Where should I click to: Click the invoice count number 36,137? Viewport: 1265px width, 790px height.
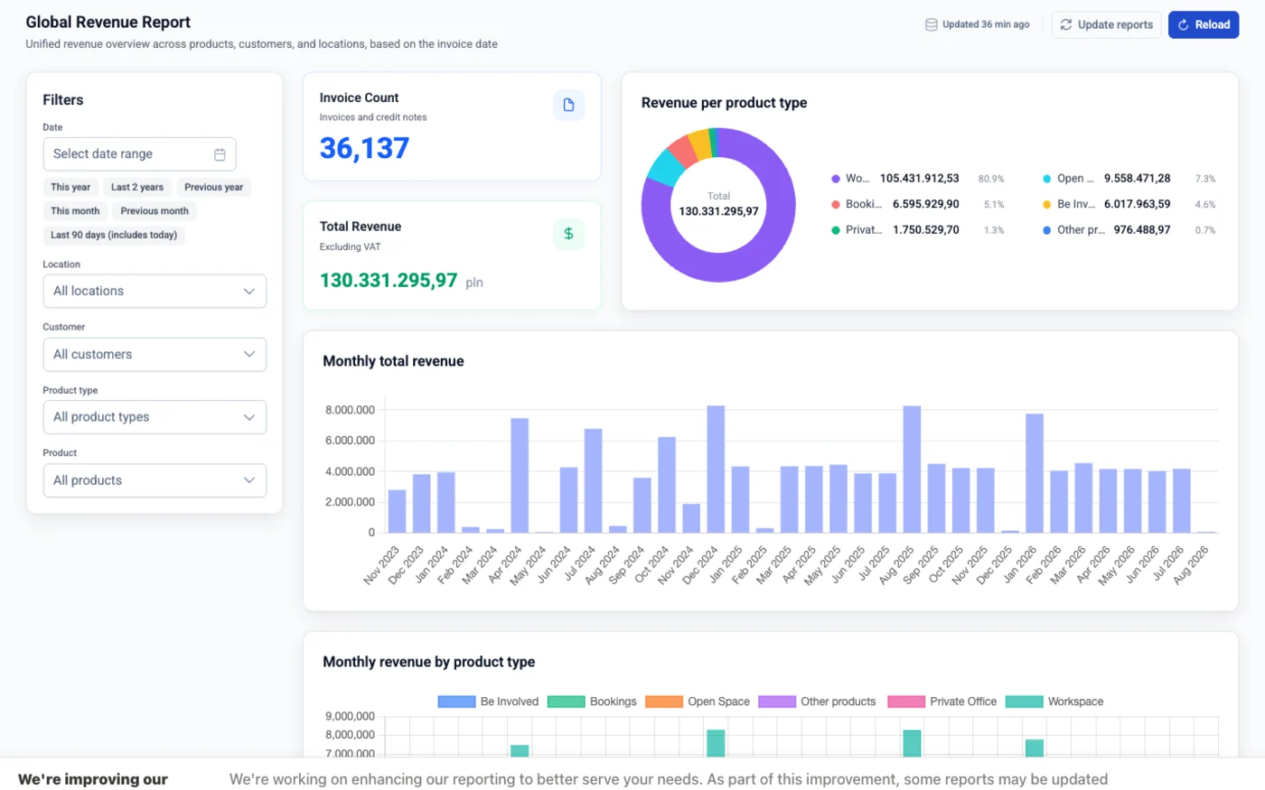point(364,148)
